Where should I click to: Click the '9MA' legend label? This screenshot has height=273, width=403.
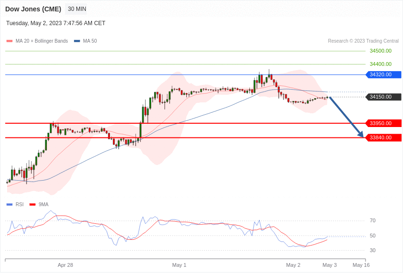coord(44,204)
